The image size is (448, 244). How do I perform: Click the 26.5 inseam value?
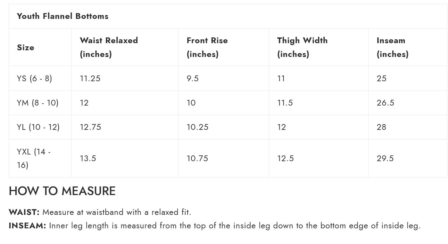(x=385, y=103)
